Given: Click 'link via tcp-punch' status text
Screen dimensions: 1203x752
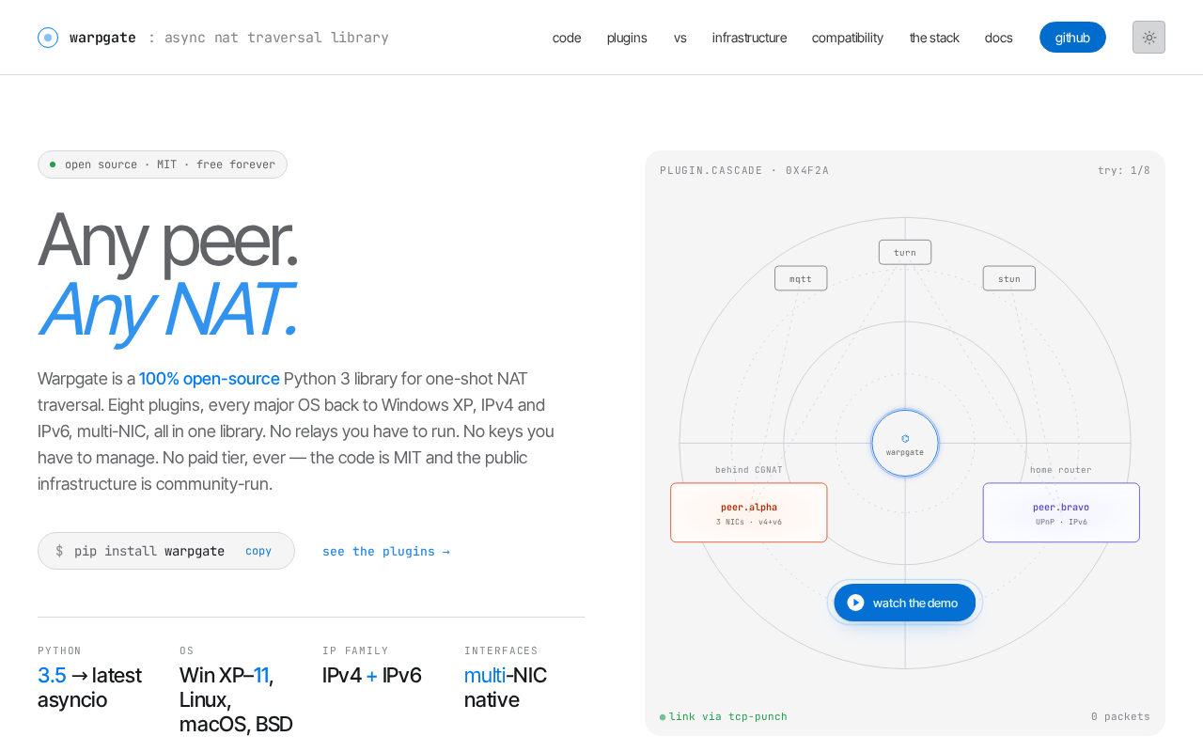Looking at the screenshot, I should 728,716.
